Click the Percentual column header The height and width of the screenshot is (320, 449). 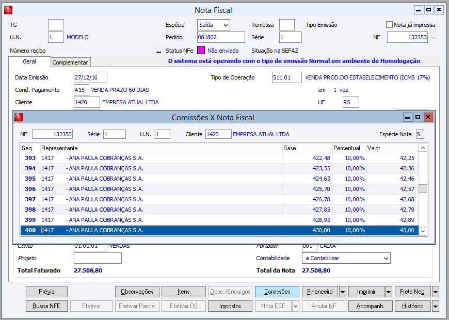point(349,148)
